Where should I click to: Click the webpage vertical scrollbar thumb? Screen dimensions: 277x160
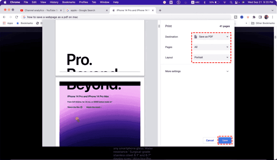275,37
